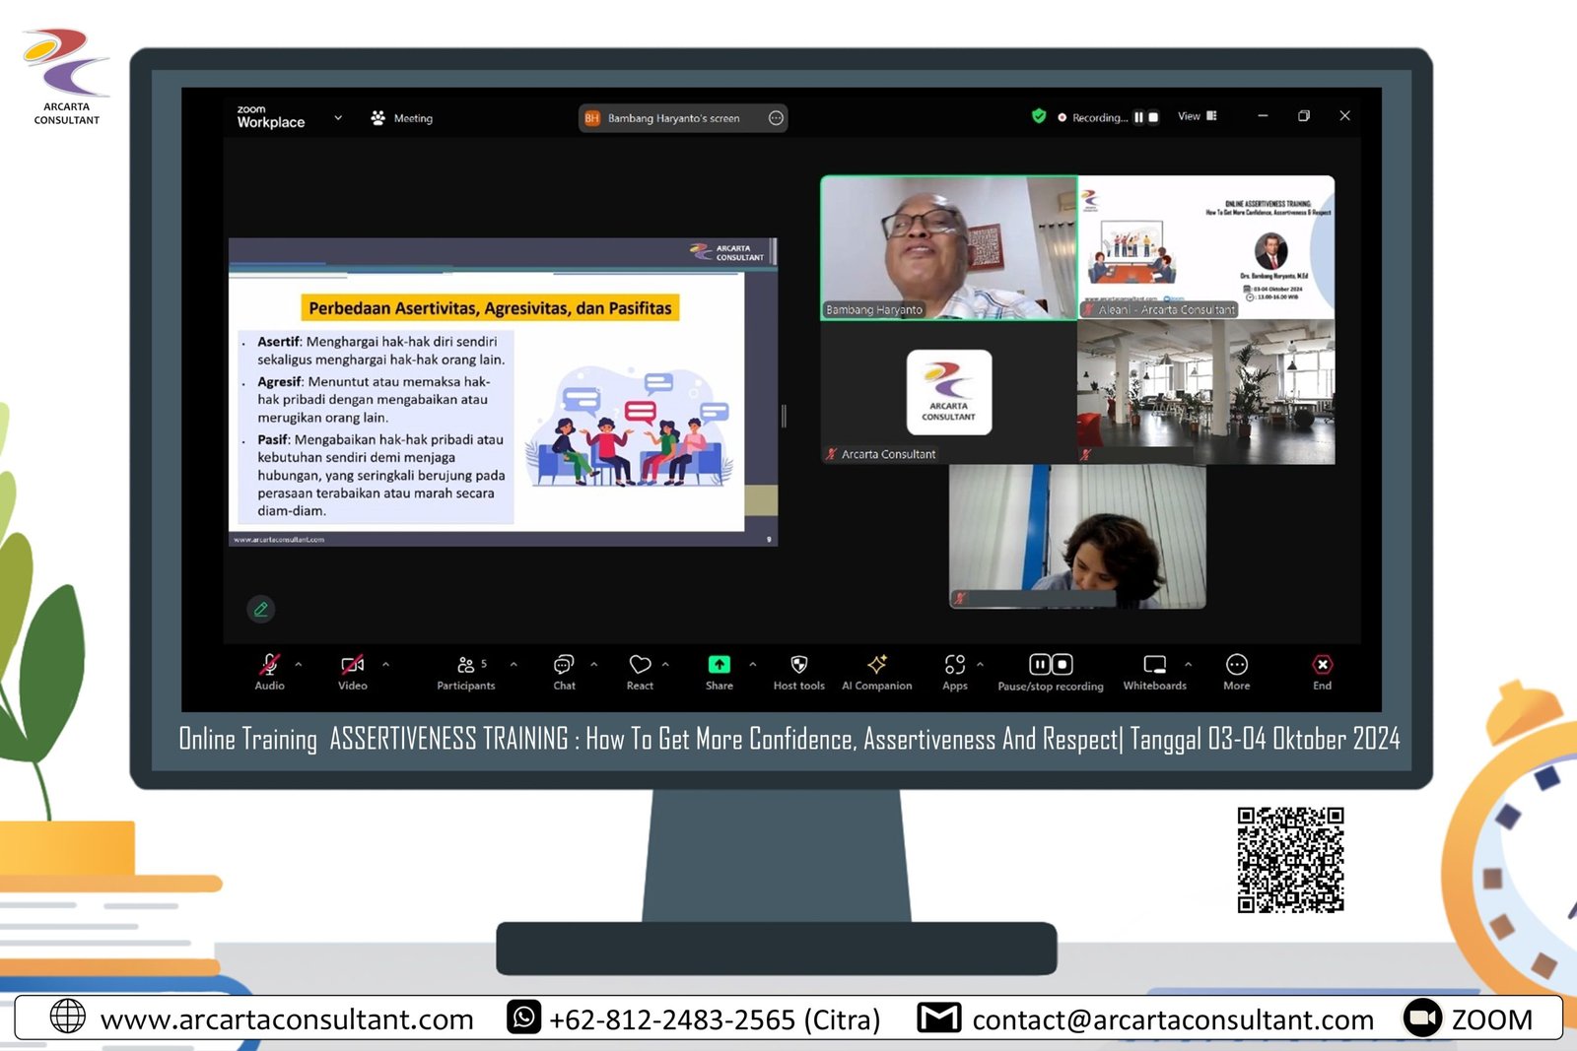
Task: Click the React heart icon
Action: [640, 666]
